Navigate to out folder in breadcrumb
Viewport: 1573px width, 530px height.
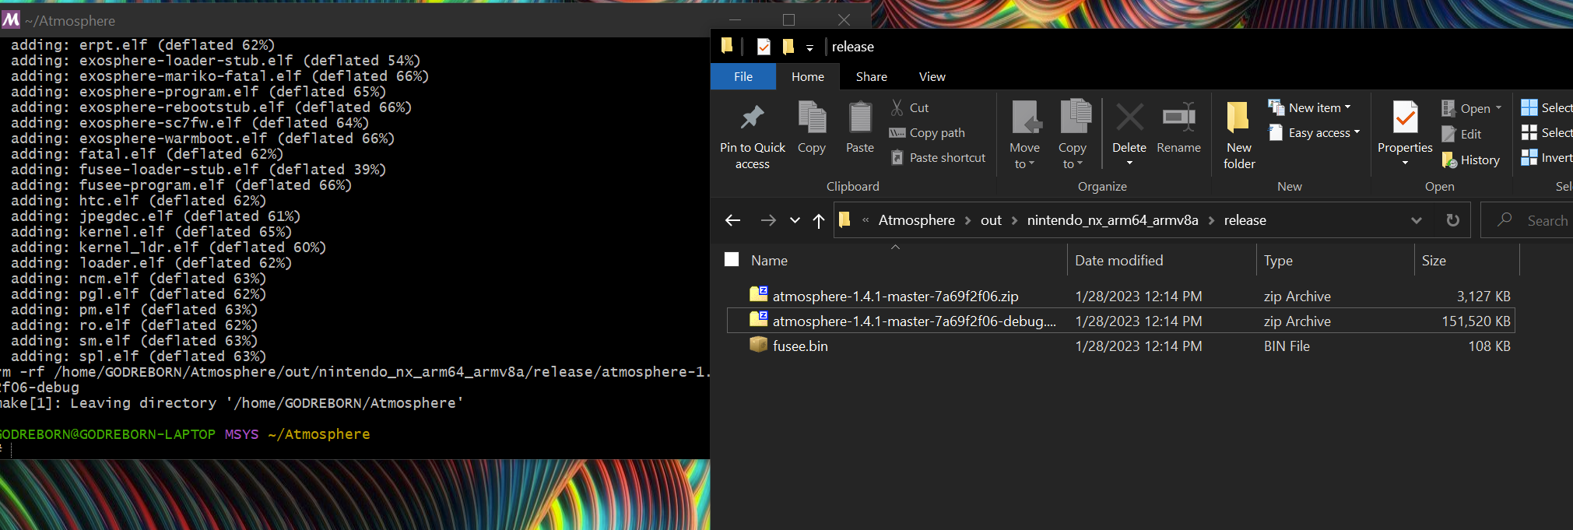click(991, 220)
